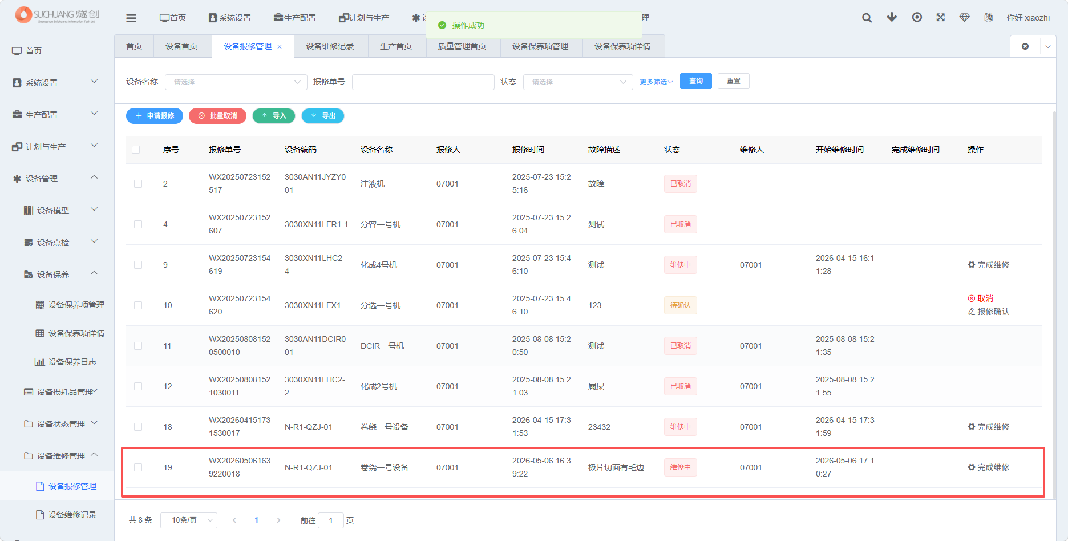Check the row with 序号 18
Screen dimensions: 1068x541
pyautogui.click(x=138, y=427)
